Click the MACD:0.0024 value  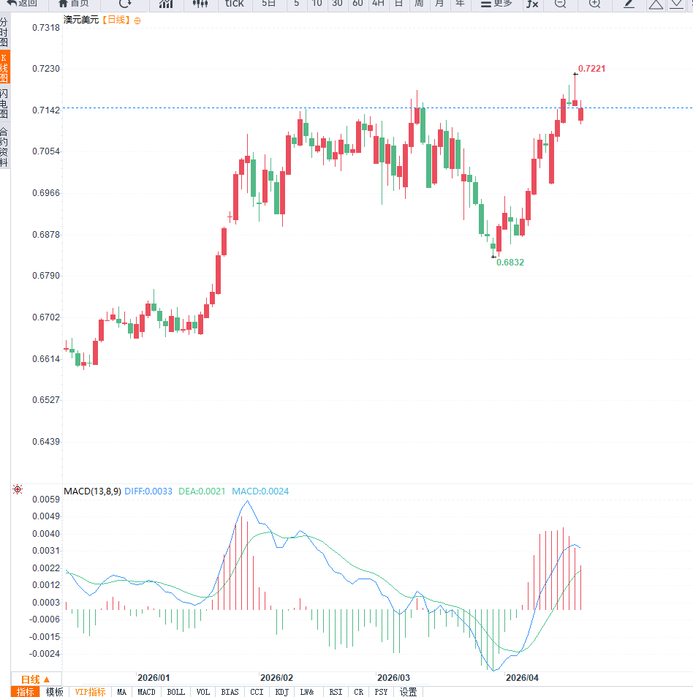coord(260,491)
